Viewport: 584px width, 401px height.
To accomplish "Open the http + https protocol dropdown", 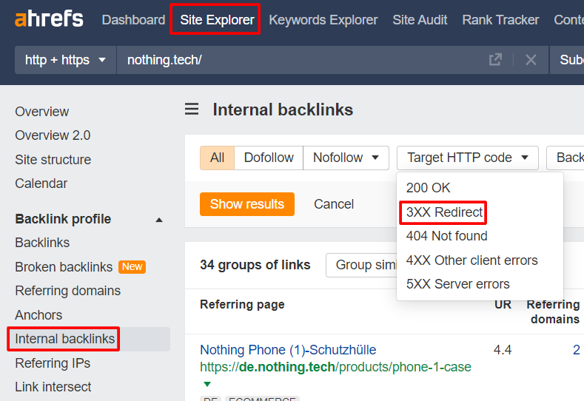I will (x=66, y=60).
